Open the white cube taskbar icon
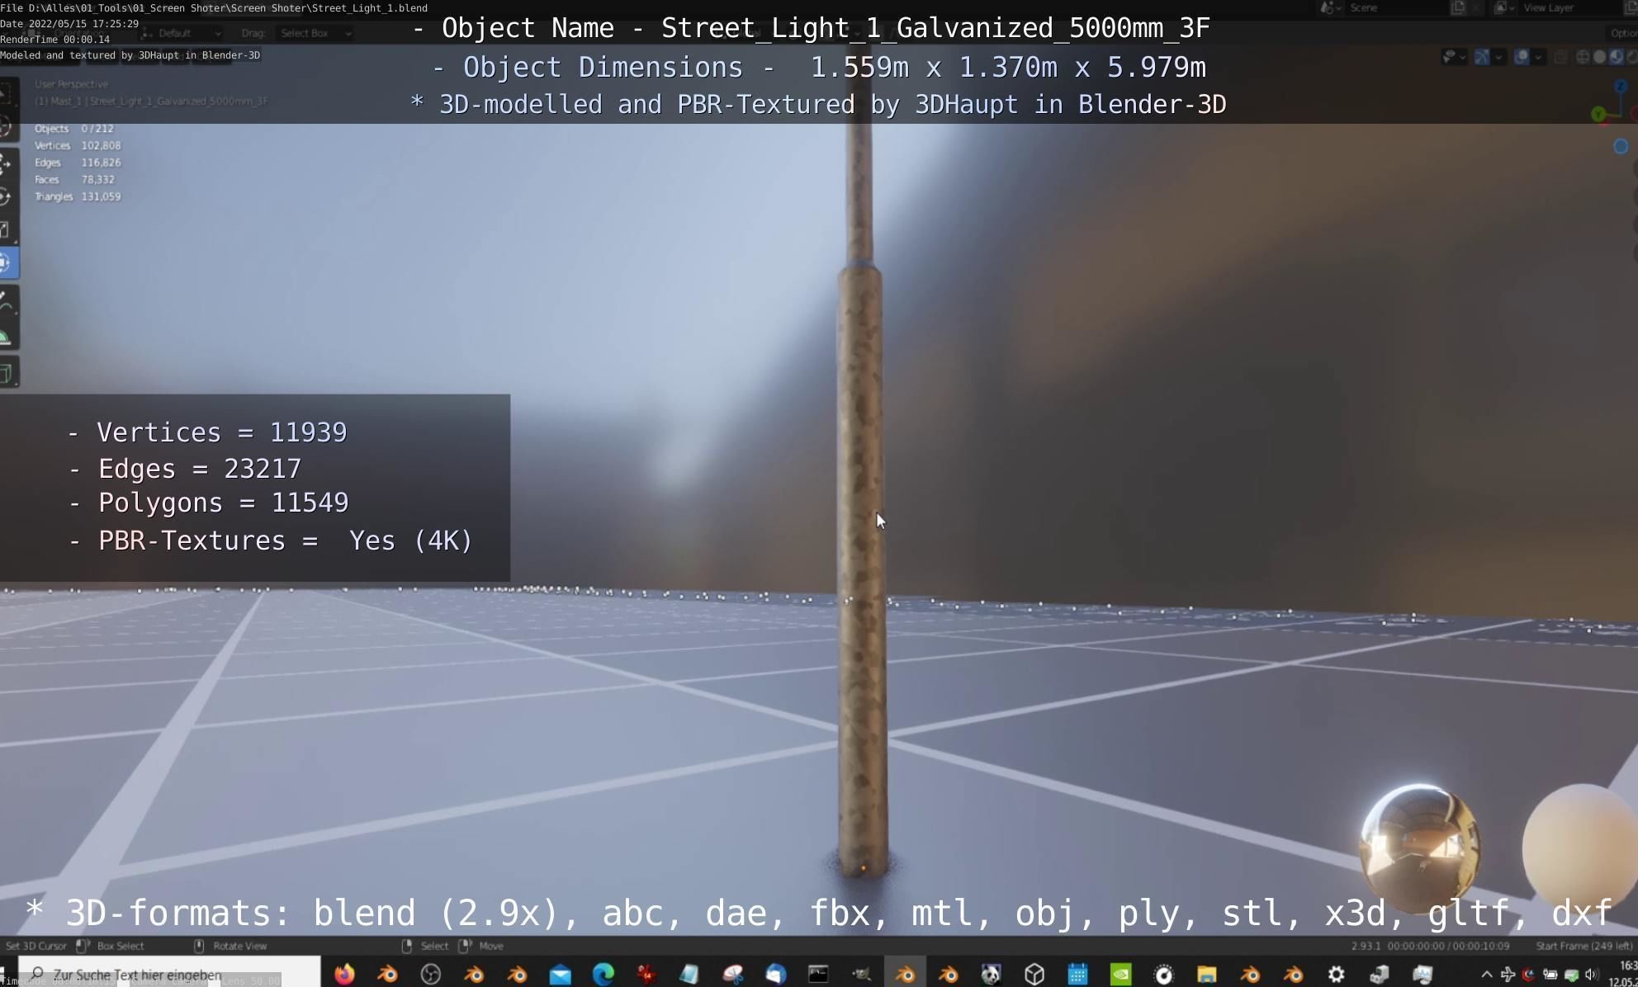 1034,975
